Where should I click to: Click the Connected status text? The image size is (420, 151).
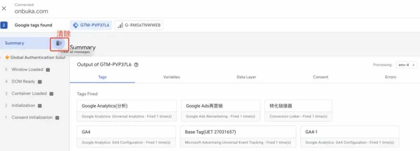[x=24, y=5]
